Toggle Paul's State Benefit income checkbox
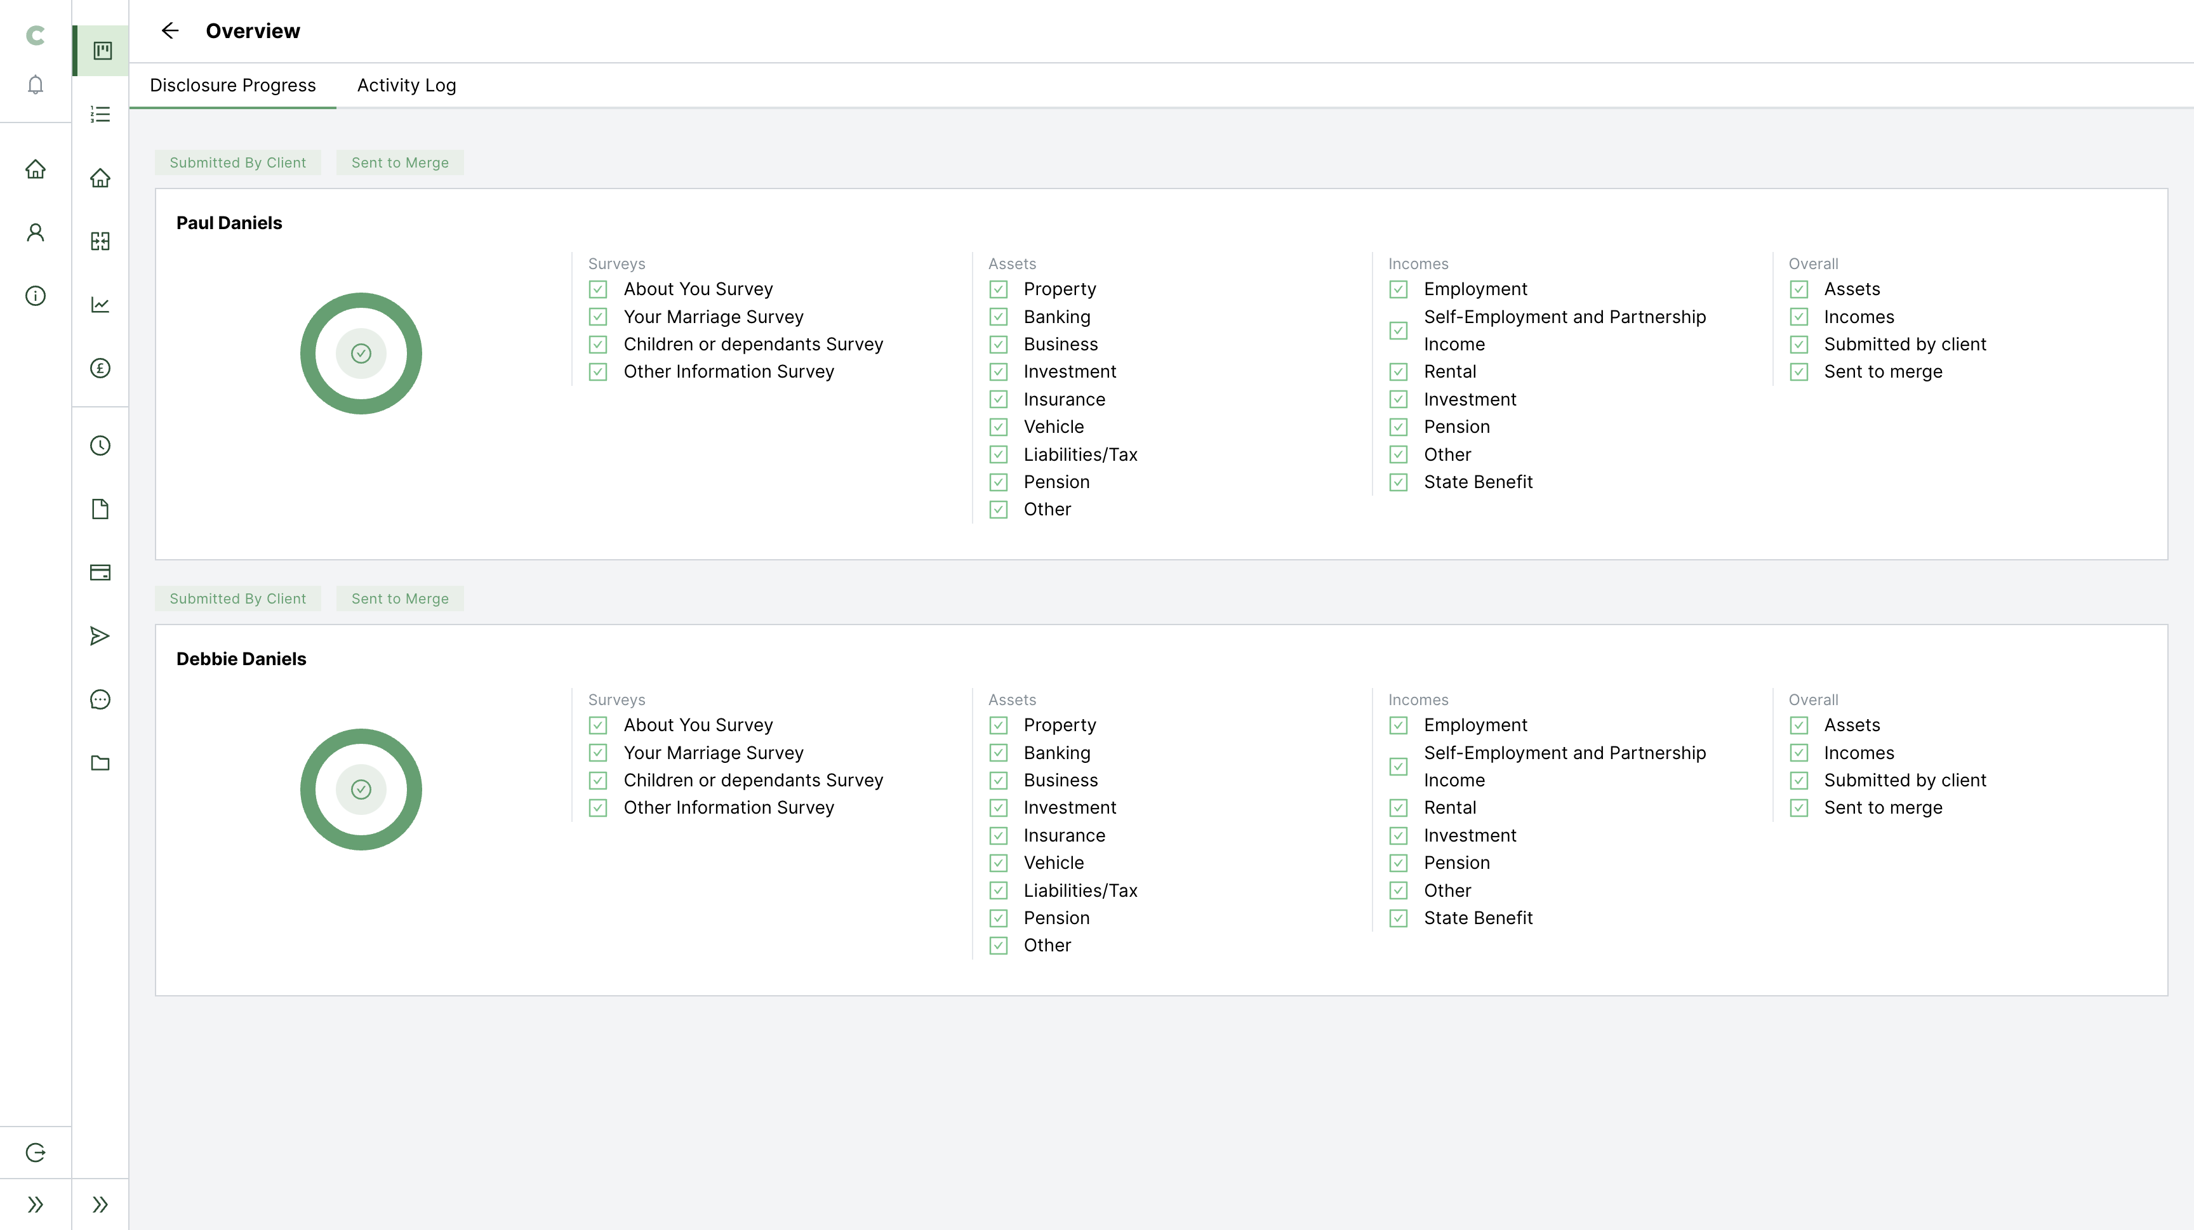2194x1230 pixels. (x=1399, y=482)
